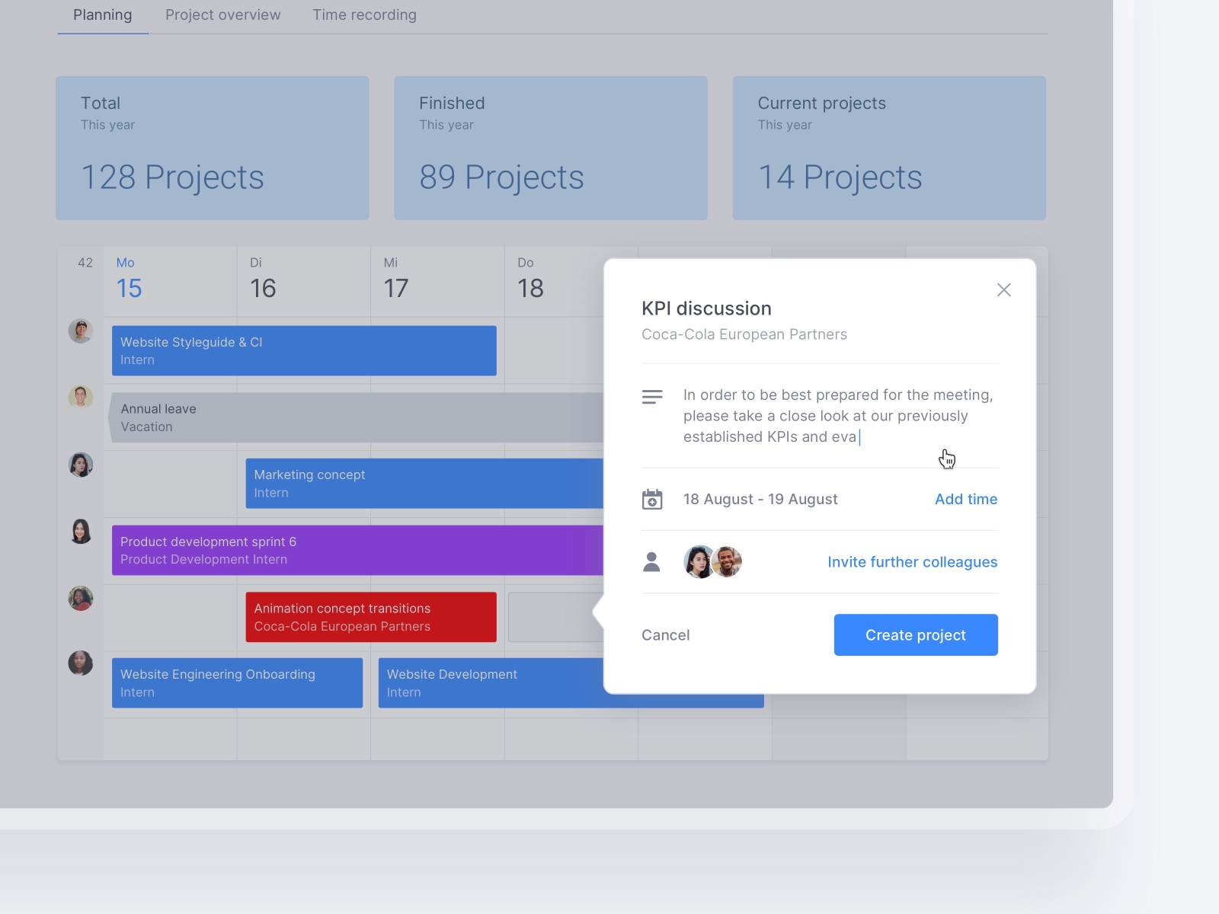The height and width of the screenshot is (914, 1219).
Task: Click avatar in Website Engineering Onboarding row
Action: 81,663
